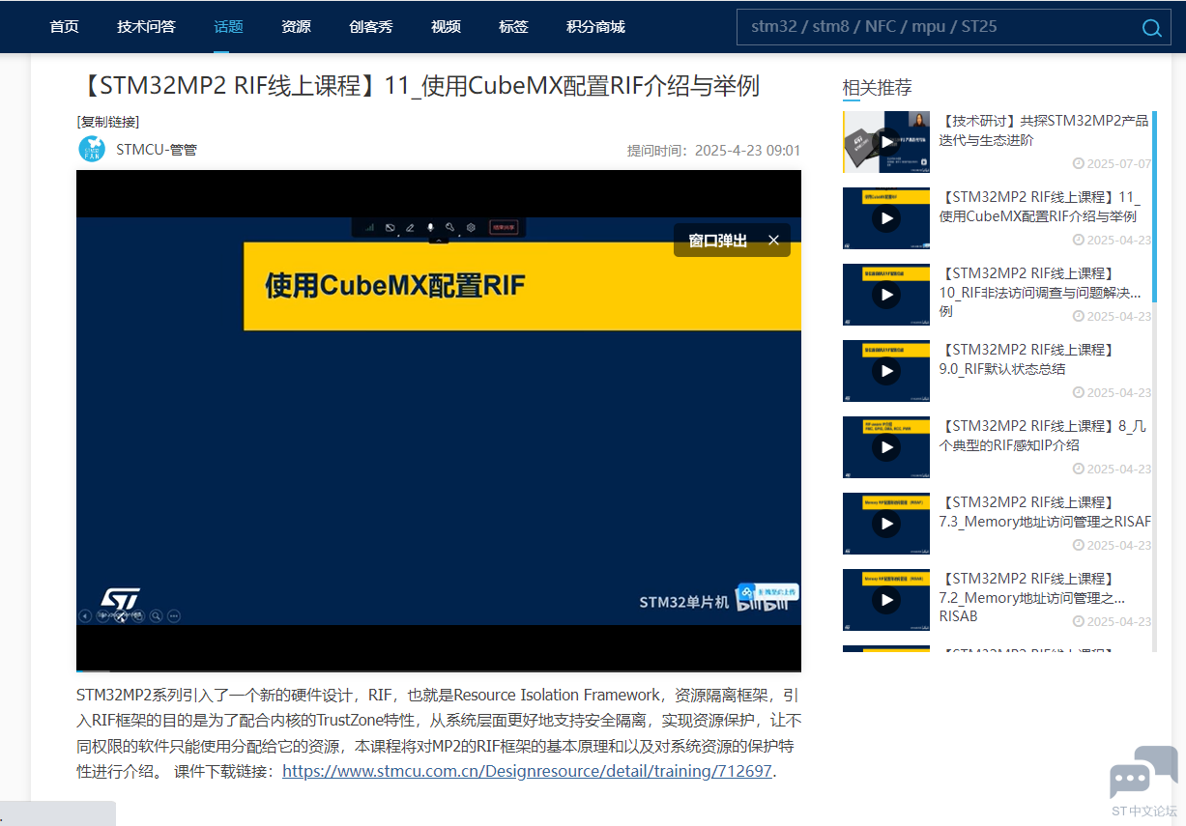Open the settings gear on the video toolbar
Viewport: 1186px width, 826px height.
click(471, 227)
